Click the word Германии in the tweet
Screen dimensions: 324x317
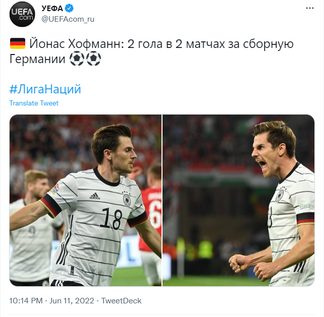point(37,59)
